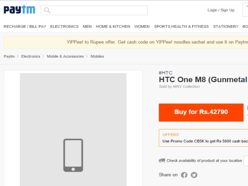Click the Paytm logo
248x186 pixels.
pyautogui.click(x=19, y=10)
